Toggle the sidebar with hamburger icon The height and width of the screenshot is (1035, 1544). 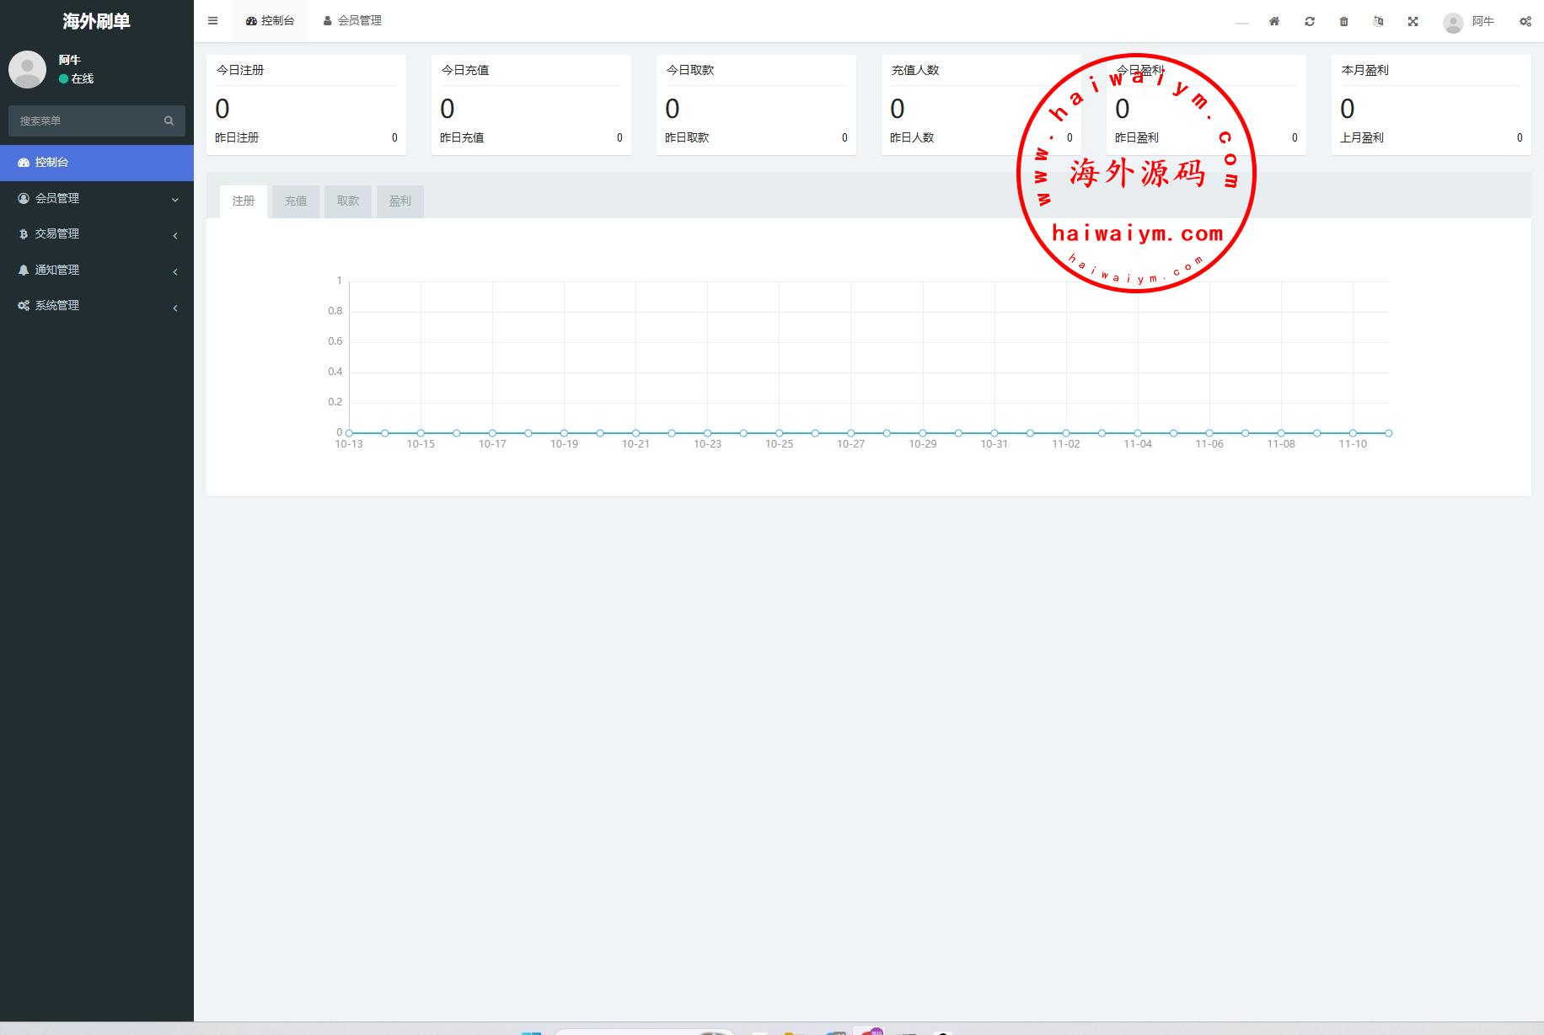[212, 21]
